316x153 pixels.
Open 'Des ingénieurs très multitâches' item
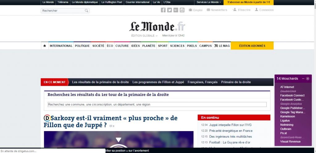click(230, 136)
